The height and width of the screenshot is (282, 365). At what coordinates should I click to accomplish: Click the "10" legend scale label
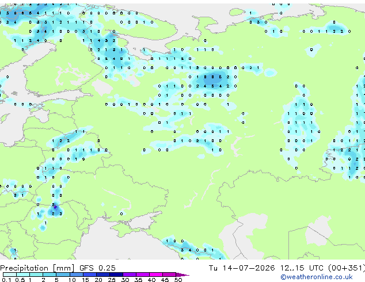(x=72, y=280)
